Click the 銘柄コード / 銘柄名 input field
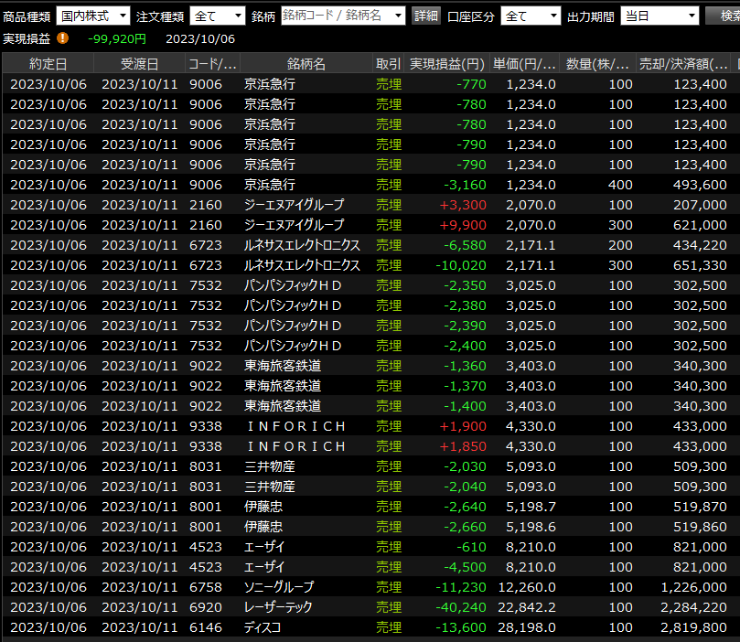The image size is (740, 642). pos(337,16)
